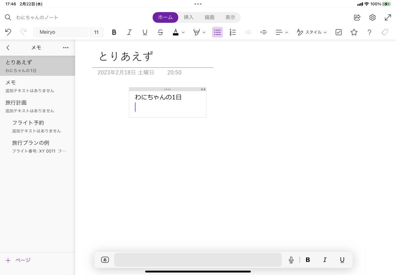Tap the search magnifier icon
Viewport: 396px width, 275px height.
(x=8, y=17)
